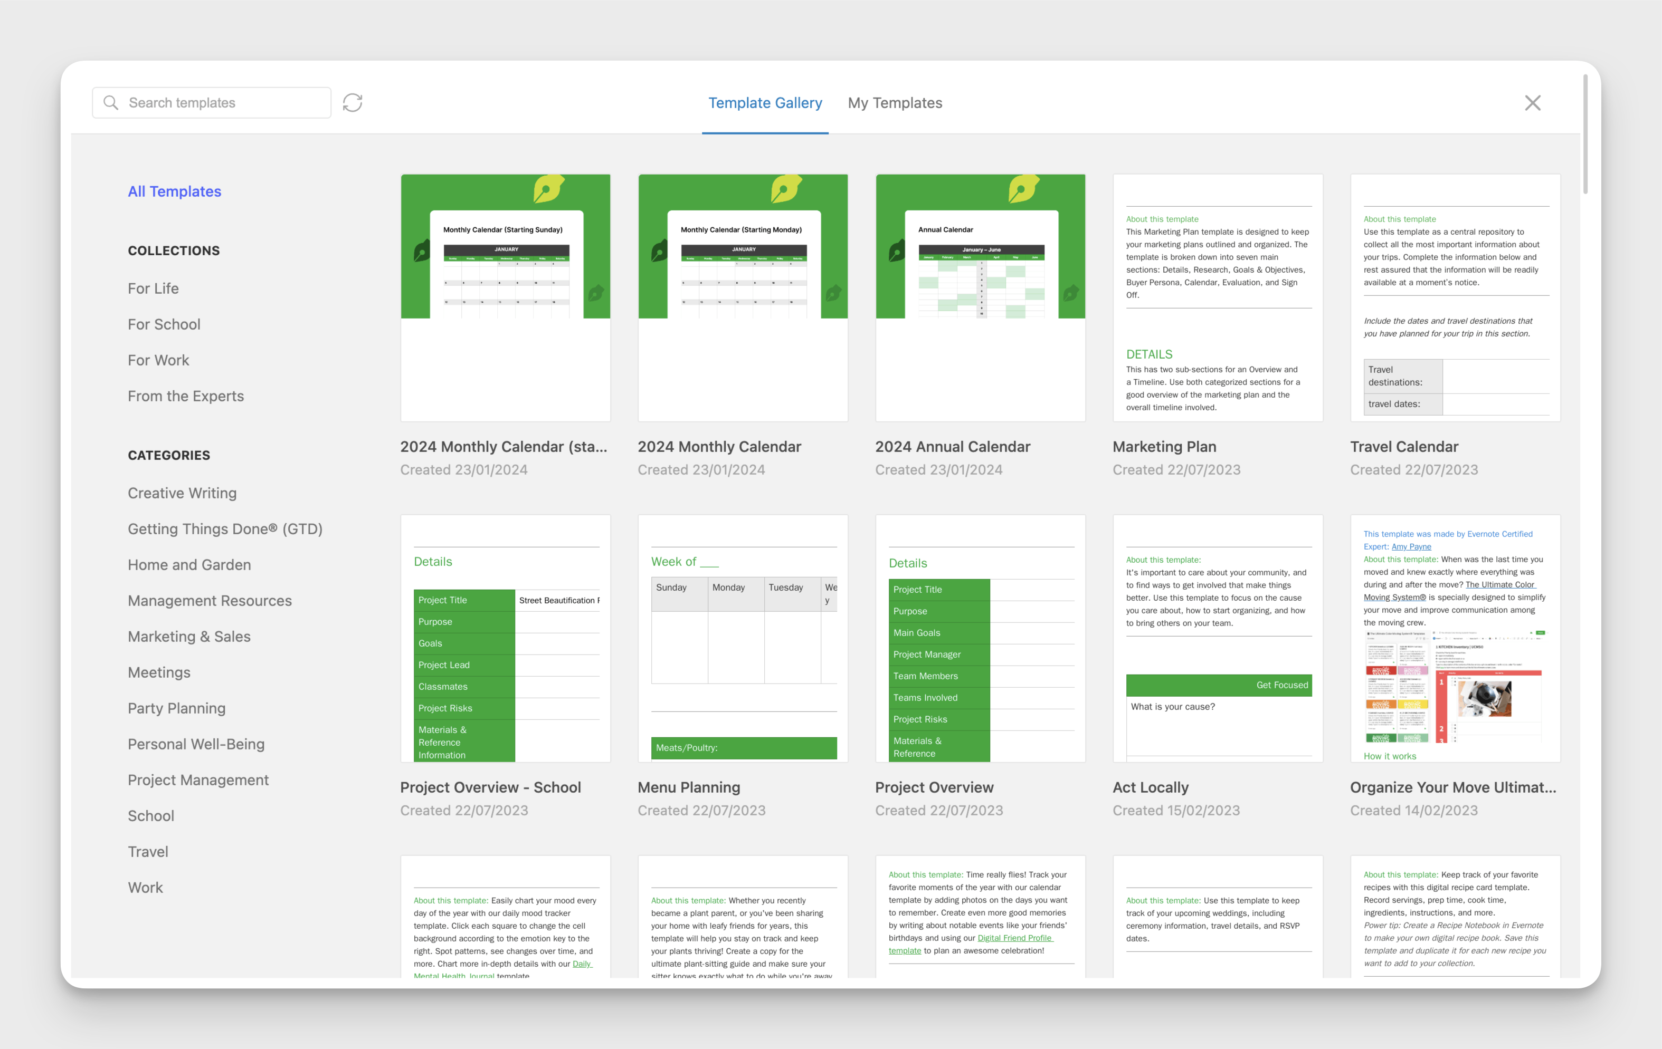This screenshot has height=1049, width=1662.
Task: Open the Digital Friend Profile template link
Action: point(1014,937)
